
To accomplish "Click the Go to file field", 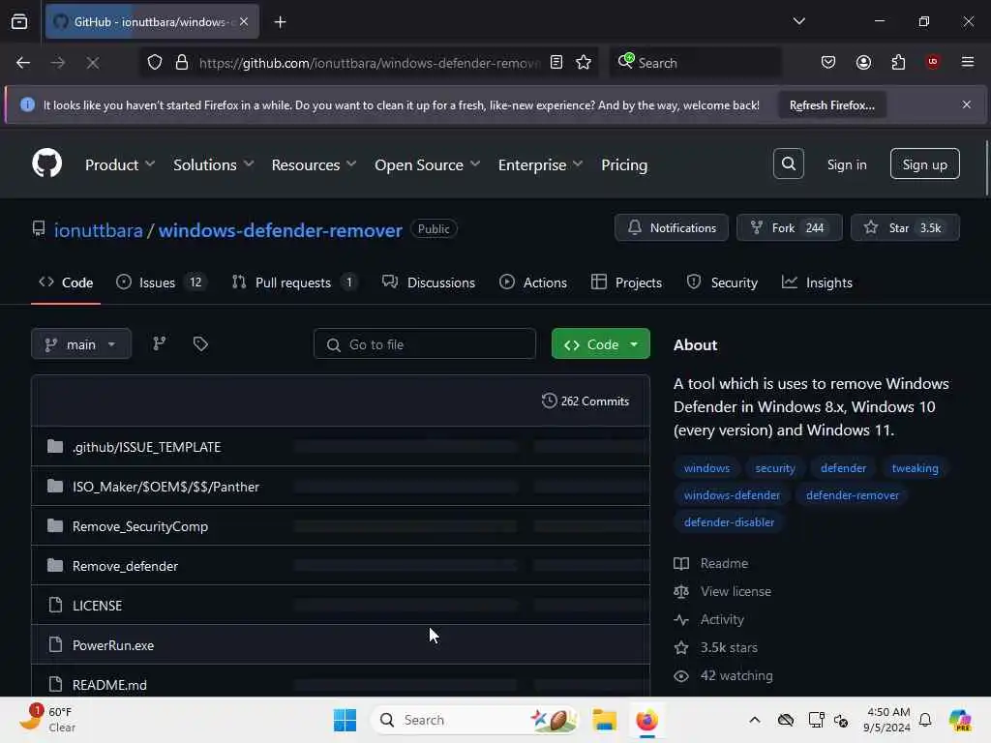I will (x=424, y=343).
